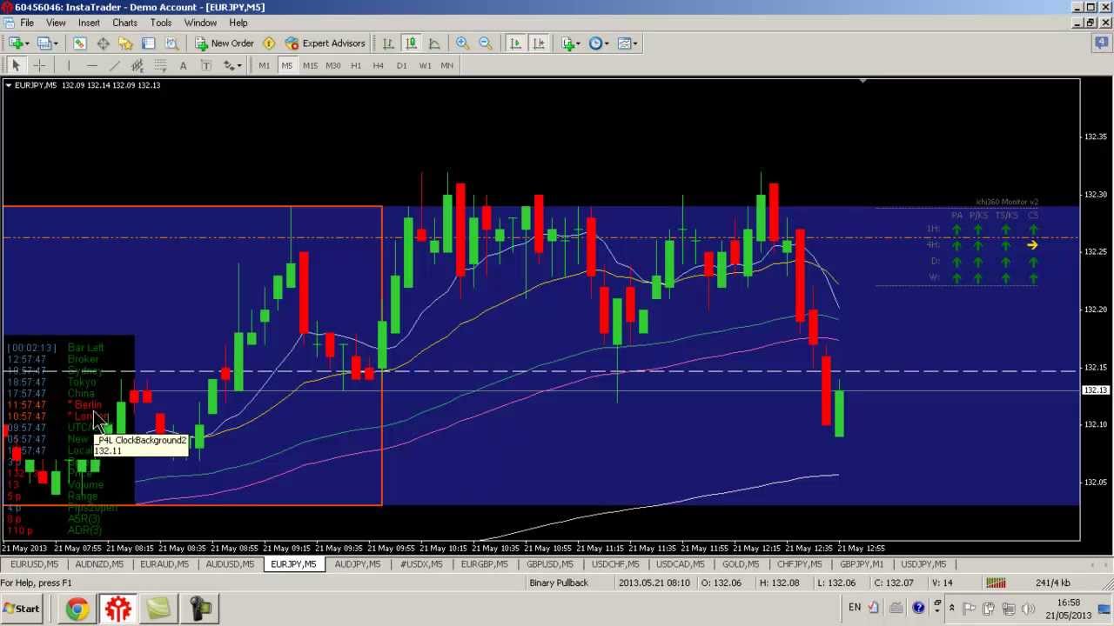Switch to candlestick chart mode

click(x=411, y=43)
